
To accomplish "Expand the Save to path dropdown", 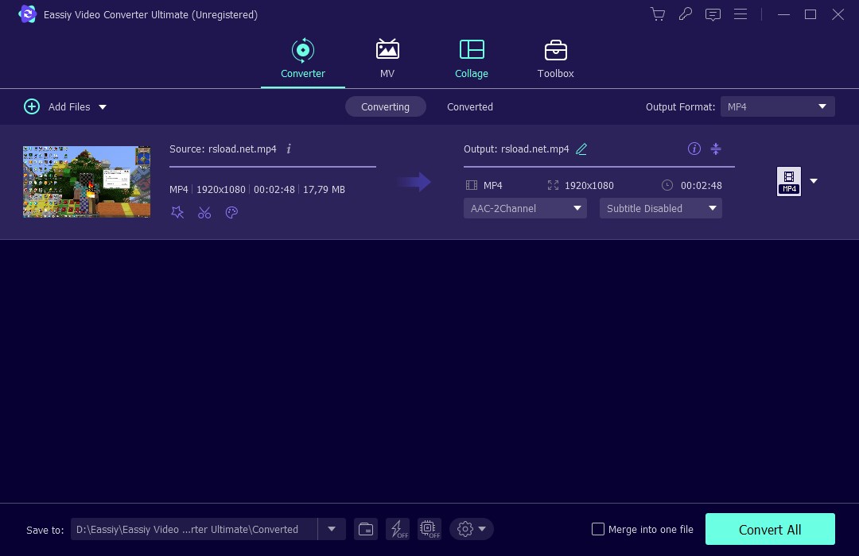I will pyautogui.click(x=332, y=529).
